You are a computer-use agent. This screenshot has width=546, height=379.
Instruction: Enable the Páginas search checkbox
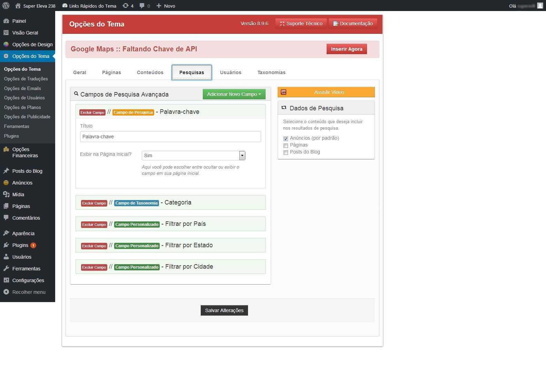pyautogui.click(x=286, y=146)
